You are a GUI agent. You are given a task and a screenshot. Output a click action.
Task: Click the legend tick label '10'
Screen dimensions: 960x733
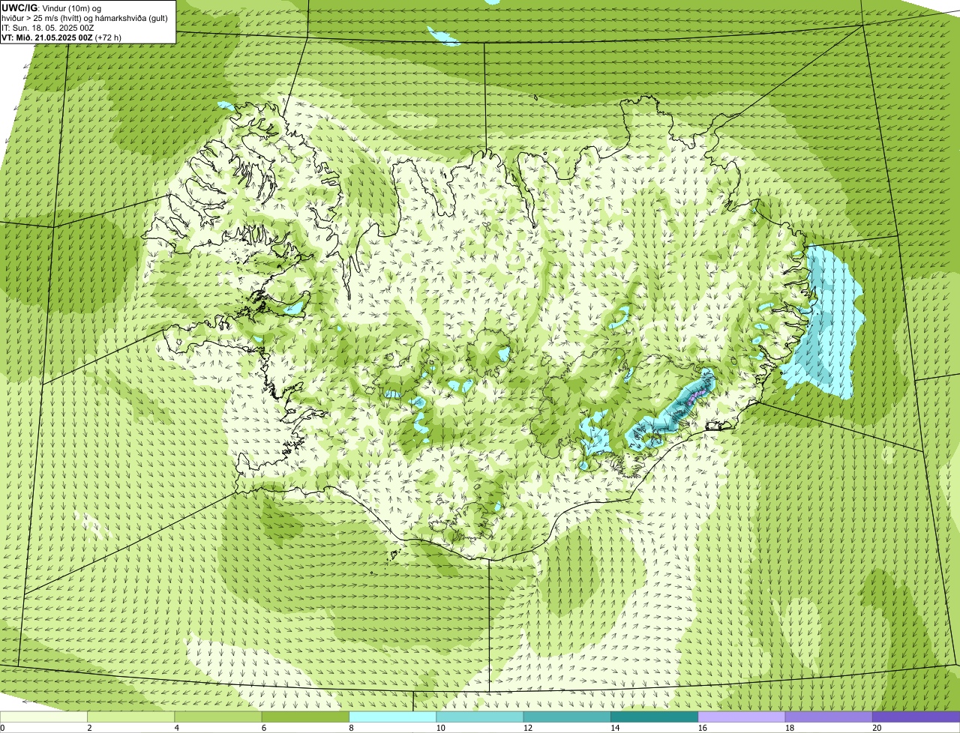[x=440, y=728]
